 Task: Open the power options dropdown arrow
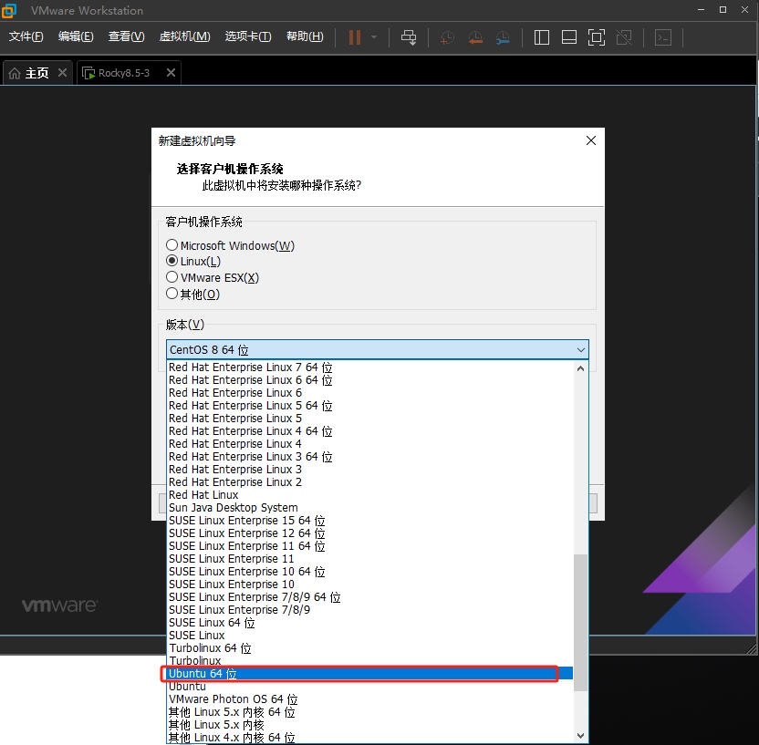[x=374, y=37]
